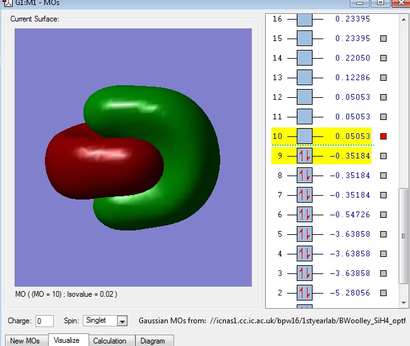Select the occupancy box for orbital 11

click(304, 117)
